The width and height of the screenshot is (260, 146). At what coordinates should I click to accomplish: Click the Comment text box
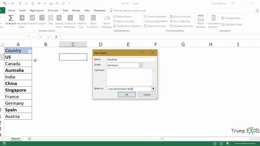pos(130,77)
